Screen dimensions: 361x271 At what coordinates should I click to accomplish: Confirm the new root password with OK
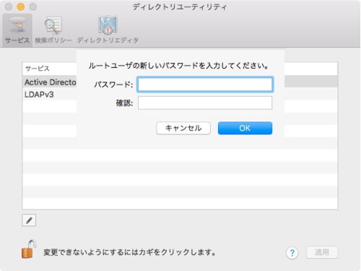[x=245, y=128]
